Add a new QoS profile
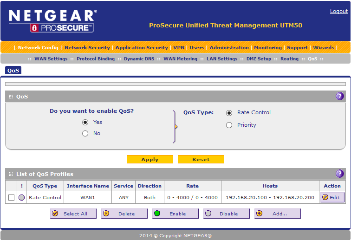Screen dimensions: 351x240 click(277, 214)
